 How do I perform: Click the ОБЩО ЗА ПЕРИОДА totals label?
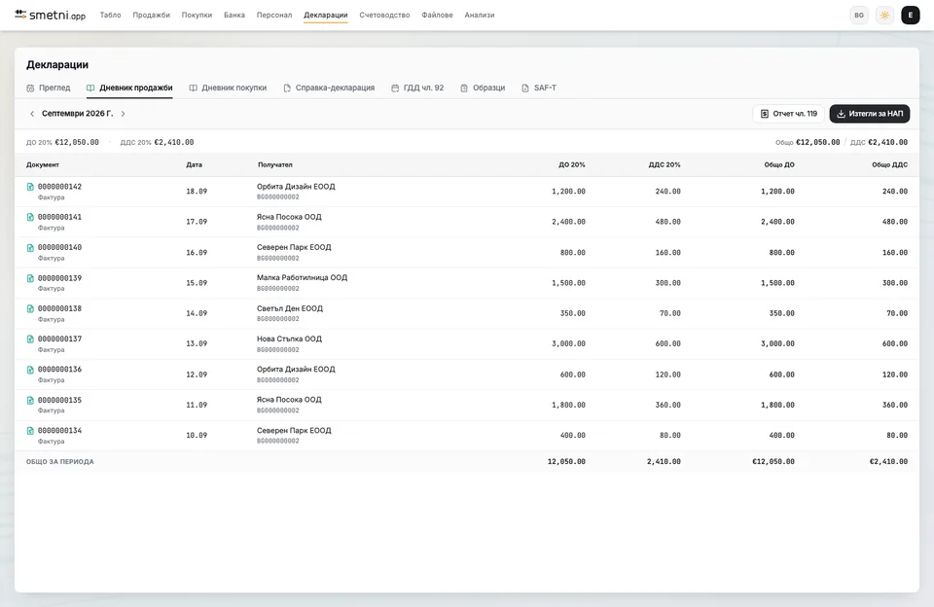tap(60, 462)
